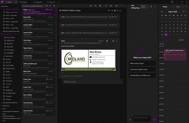This screenshot has width=189, height=123.
Task: Click plus icon left of AI input
Action: (130, 120)
